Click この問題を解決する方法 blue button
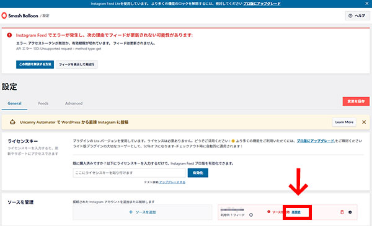This screenshot has height=226, width=372. coord(35,64)
